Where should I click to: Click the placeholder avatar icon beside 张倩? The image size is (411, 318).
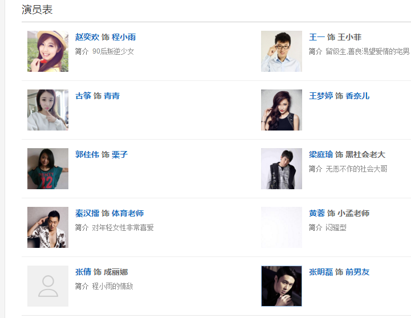tap(48, 286)
